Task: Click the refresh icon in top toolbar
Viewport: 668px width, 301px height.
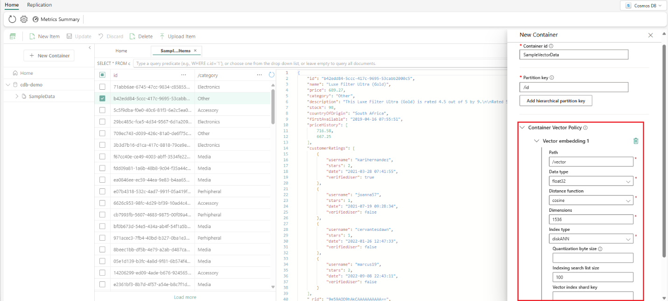Action: (12, 19)
